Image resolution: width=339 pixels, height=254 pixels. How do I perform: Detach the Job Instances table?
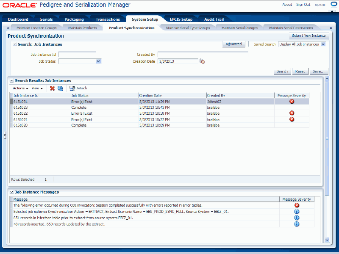78,88
